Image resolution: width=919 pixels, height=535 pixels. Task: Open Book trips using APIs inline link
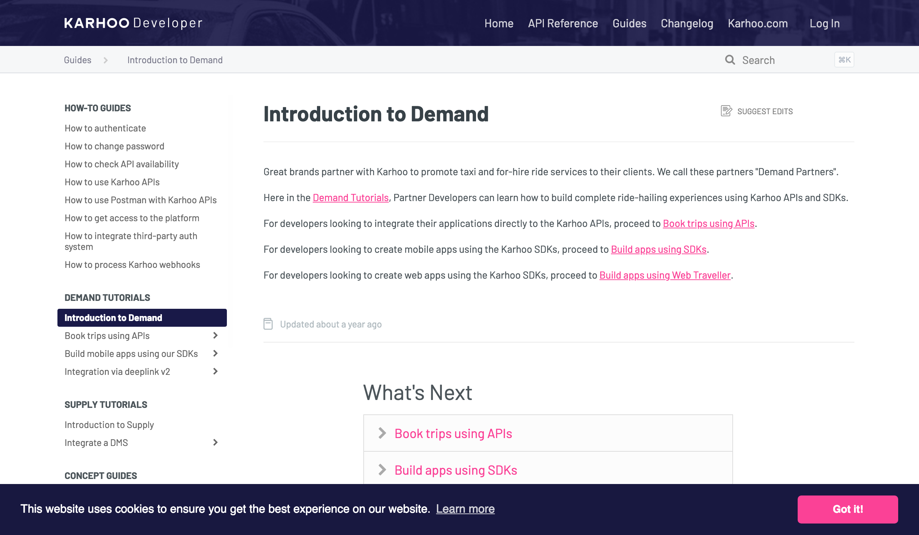pyautogui.click(x=709, y=224)
